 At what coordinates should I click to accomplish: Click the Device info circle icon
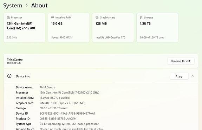click(9, 76)
